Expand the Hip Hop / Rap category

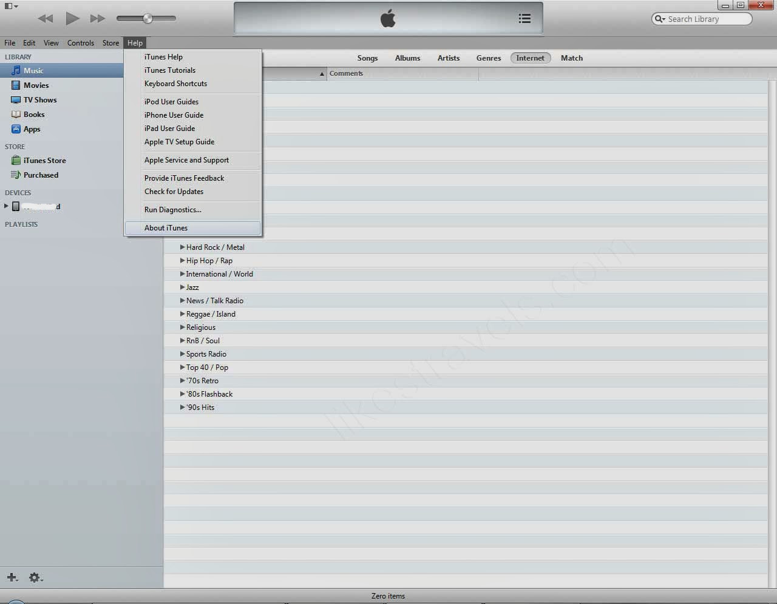click(x=182, y=260)
